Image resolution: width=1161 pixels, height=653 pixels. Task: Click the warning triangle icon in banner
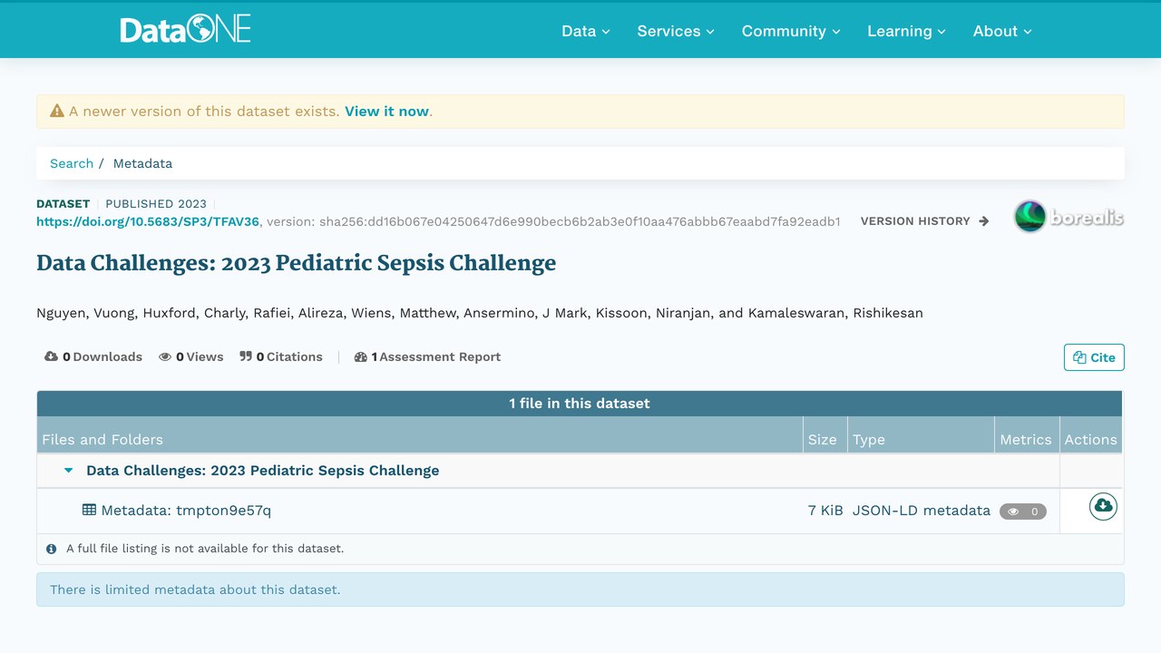point(57,111)
